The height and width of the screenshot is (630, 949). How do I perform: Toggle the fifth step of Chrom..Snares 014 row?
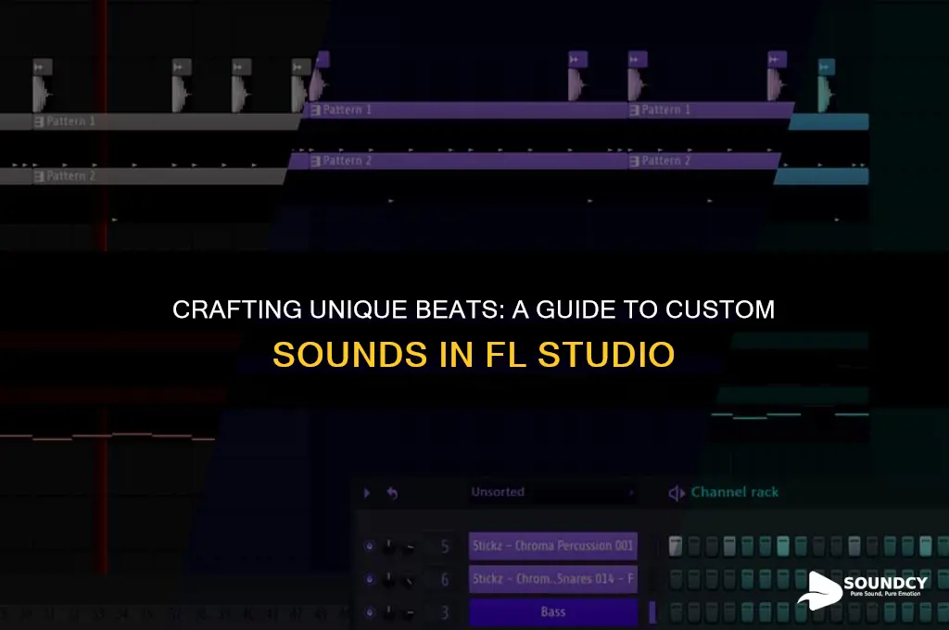[x=748, y=579]
